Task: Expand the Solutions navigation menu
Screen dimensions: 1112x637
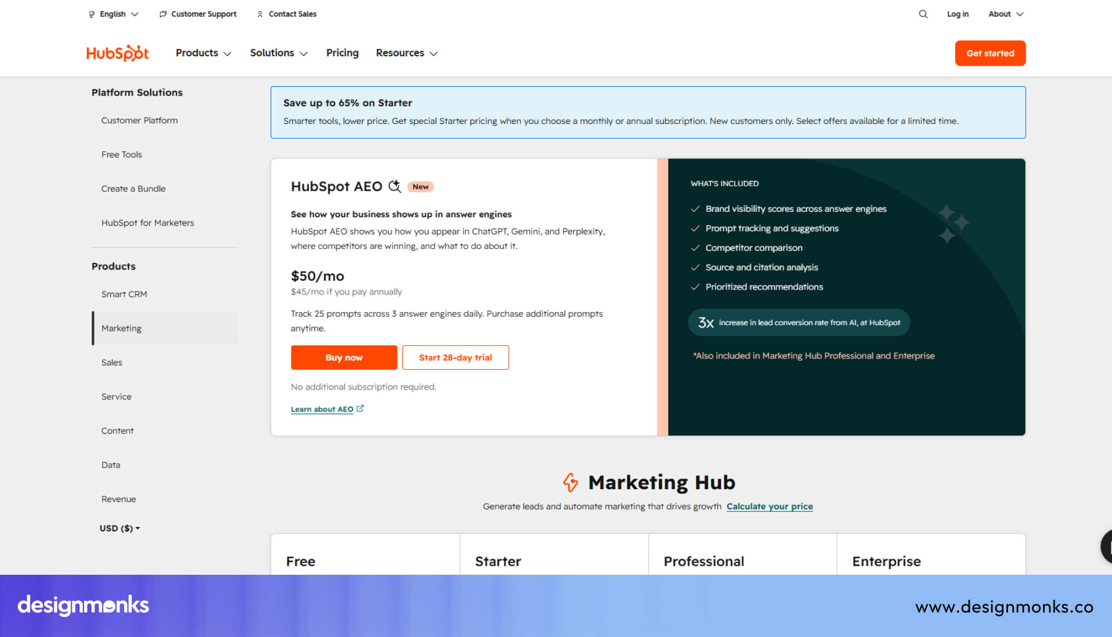Action: click(x=279, y=53)
